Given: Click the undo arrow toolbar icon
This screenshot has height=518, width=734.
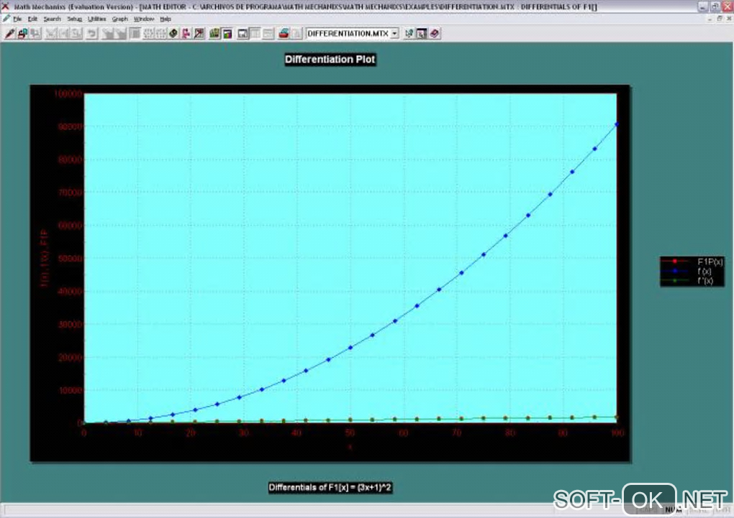Looking at the screenshot, I should click(92, 33).
